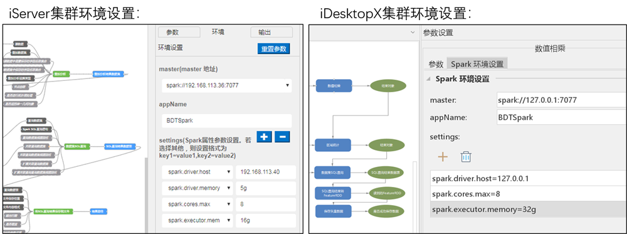Select the spark.executor.memory=32g row
627x234 pixels.
tap(529, 210)
